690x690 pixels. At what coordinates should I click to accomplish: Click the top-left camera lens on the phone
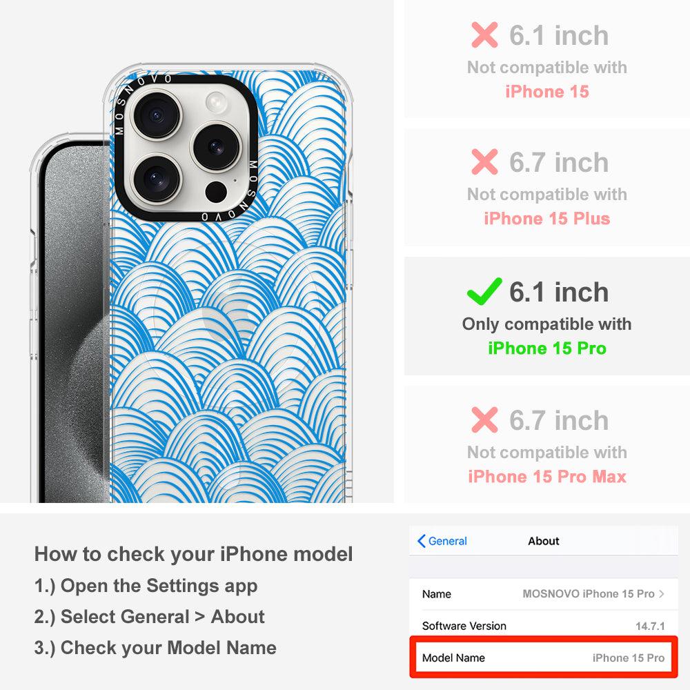tap(156, 115)
